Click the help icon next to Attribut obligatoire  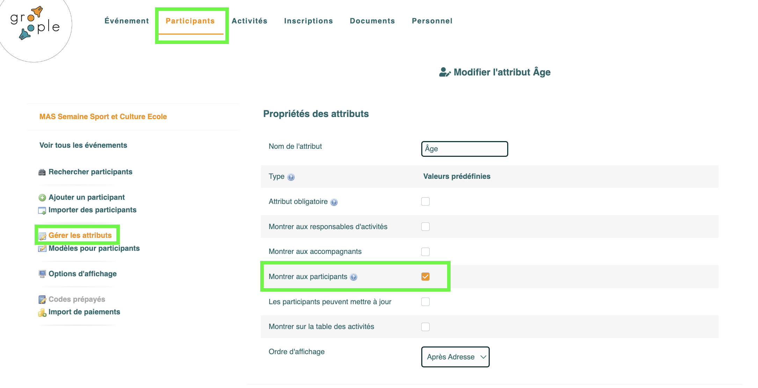point(334,202)
